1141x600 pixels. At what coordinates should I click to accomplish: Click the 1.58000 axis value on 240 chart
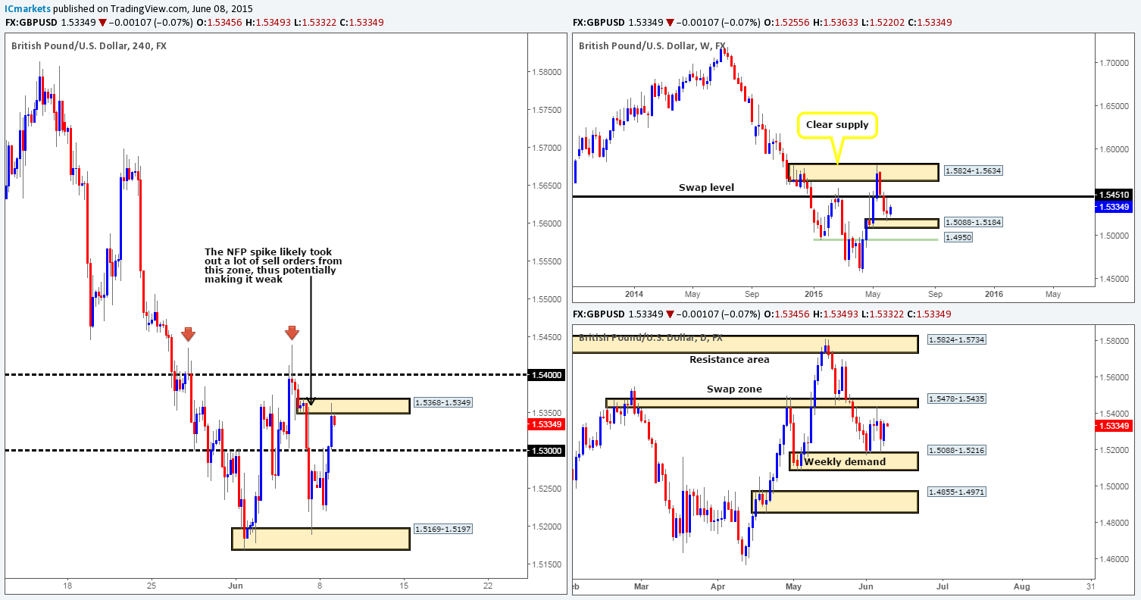[x=548, y=72]
